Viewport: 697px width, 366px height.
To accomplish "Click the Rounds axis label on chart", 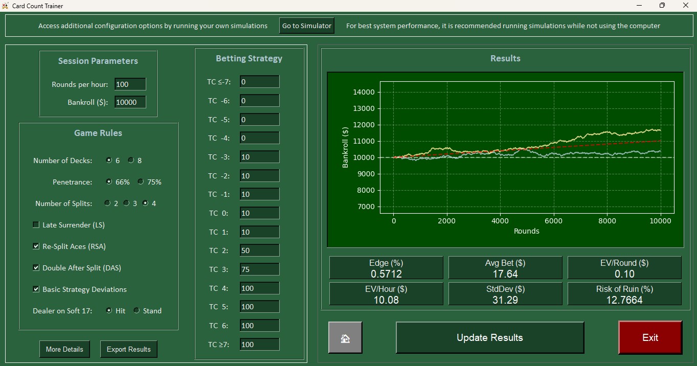I will click(x=527, y=231).
